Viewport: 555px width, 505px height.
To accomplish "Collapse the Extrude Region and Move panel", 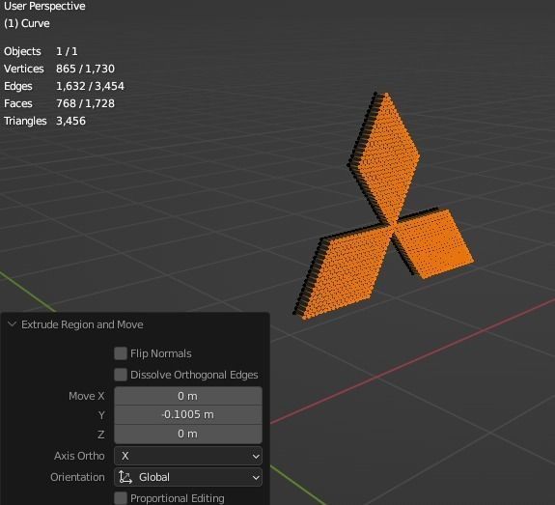I will pos(12,324).
